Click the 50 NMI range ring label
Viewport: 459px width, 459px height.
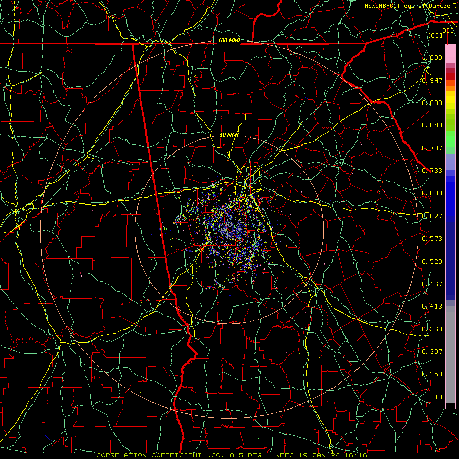[x=229, y=135]
